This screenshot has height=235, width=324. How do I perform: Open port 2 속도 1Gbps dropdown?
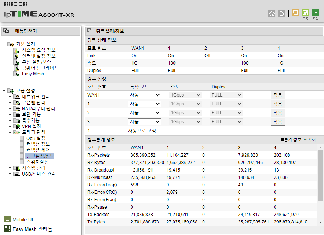coord(185,113)
